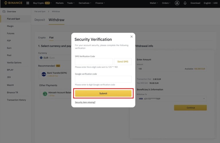This screenshot has width=220, height=143.
Task: Click the VISA card logo
Action: [x=141, y=99]
